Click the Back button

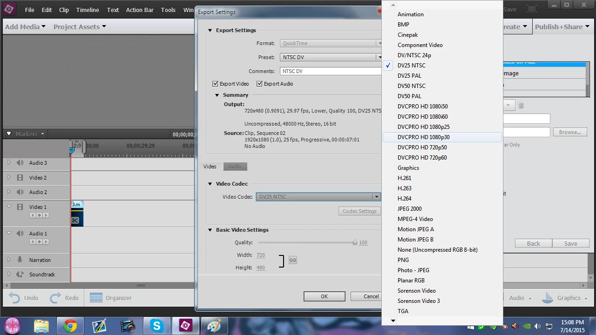point(534,243)
